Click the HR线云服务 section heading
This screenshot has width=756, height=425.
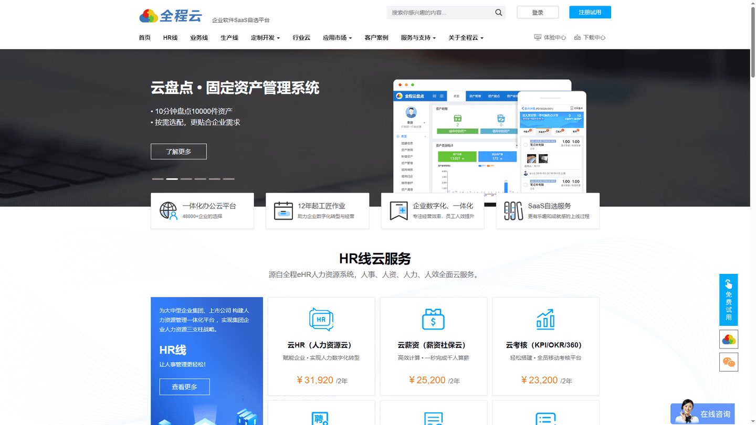click(375, 259)
